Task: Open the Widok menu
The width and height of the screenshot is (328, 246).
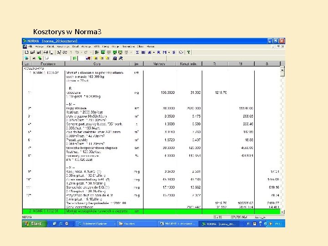Action: click(x=51, y=46)
